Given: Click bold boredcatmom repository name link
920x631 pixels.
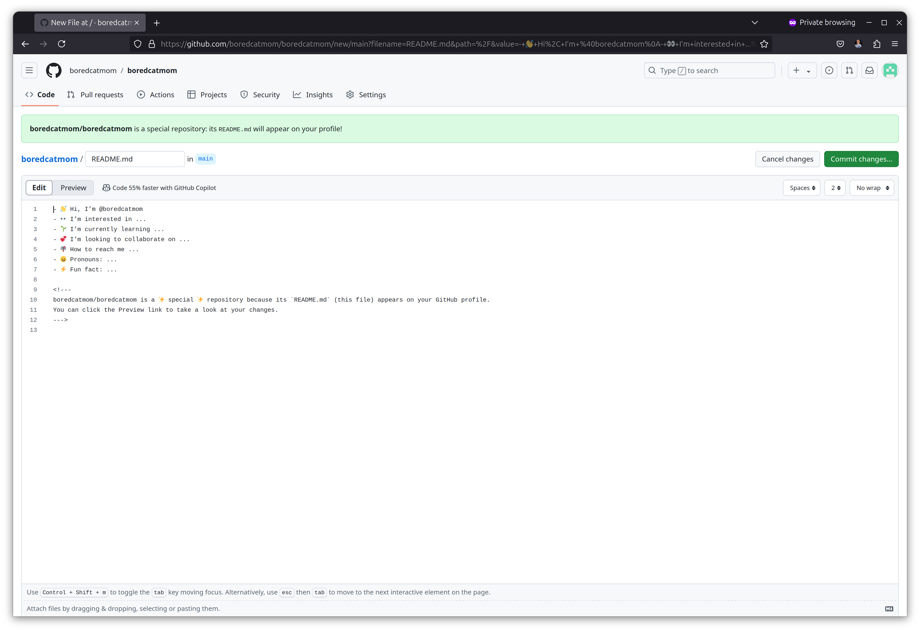Looking at the screenshot, I should [x=152, y=70].
